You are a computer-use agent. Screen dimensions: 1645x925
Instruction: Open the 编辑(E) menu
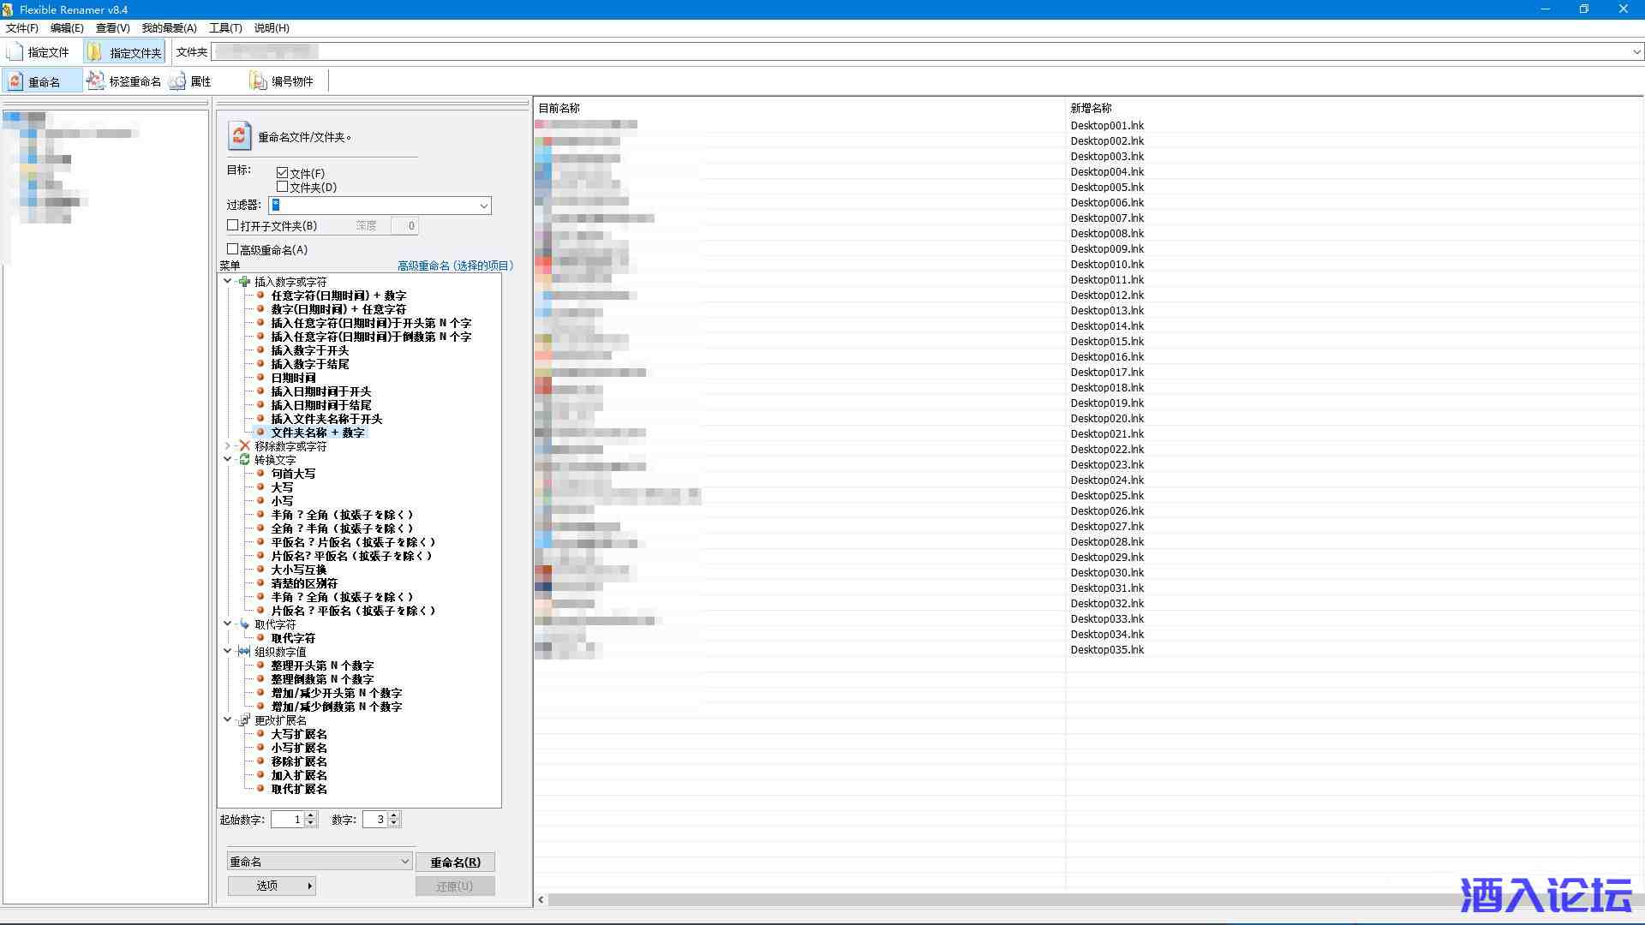pyautogui.click(x=67, y=27)
